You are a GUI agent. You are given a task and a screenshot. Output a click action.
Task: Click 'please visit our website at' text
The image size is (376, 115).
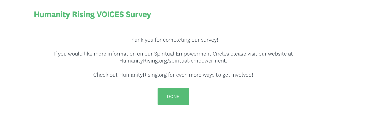pos(262,54)
